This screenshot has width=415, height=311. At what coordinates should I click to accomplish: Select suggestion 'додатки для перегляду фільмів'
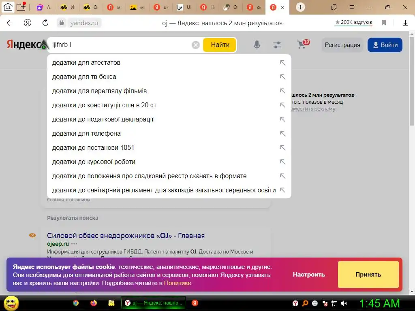click(169, 91)
